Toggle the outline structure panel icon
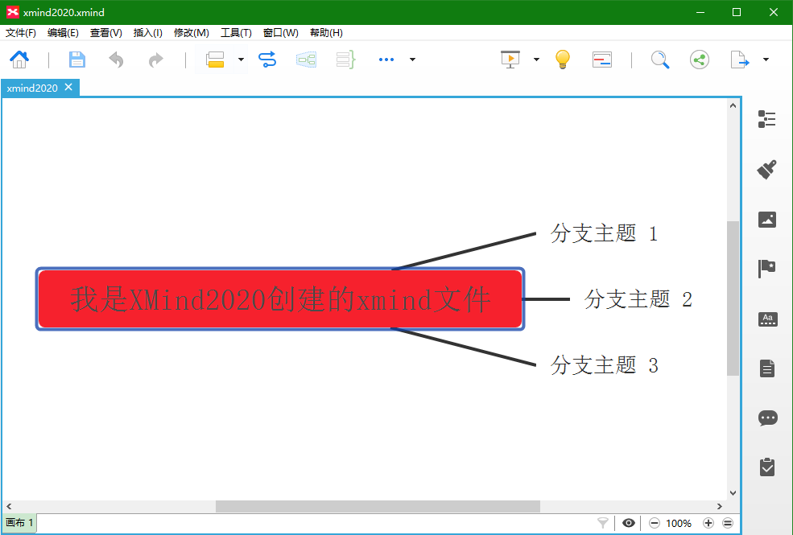793x535 pixels. [x=766, y=119]
